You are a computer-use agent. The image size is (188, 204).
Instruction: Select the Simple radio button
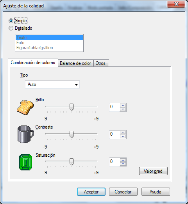(11, 21)
